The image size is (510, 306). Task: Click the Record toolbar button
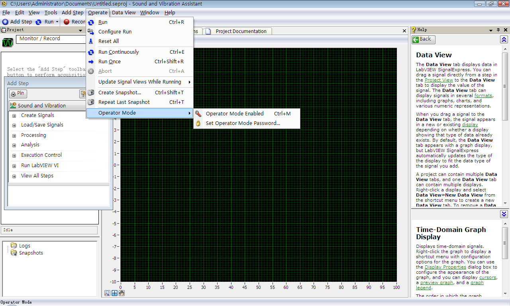[75, 22]
